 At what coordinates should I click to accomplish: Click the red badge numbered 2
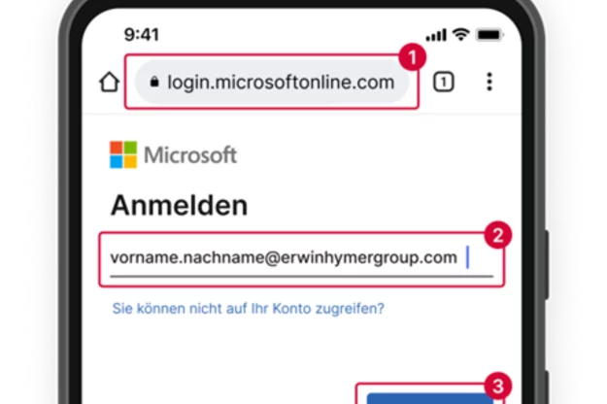(498, 235)
